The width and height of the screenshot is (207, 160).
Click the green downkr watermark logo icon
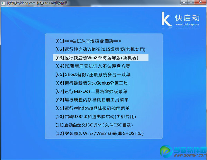click(x=166, y=151)
